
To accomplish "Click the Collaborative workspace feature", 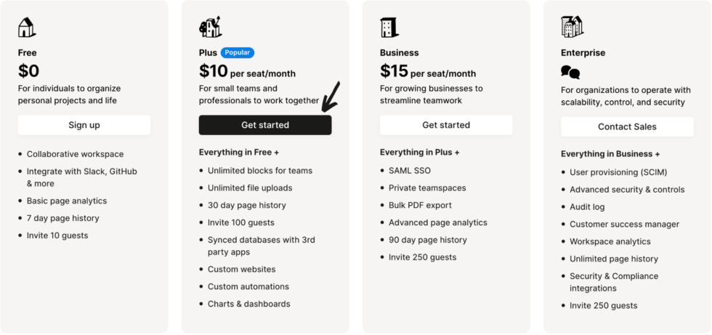I will click(x=75, y=154).
